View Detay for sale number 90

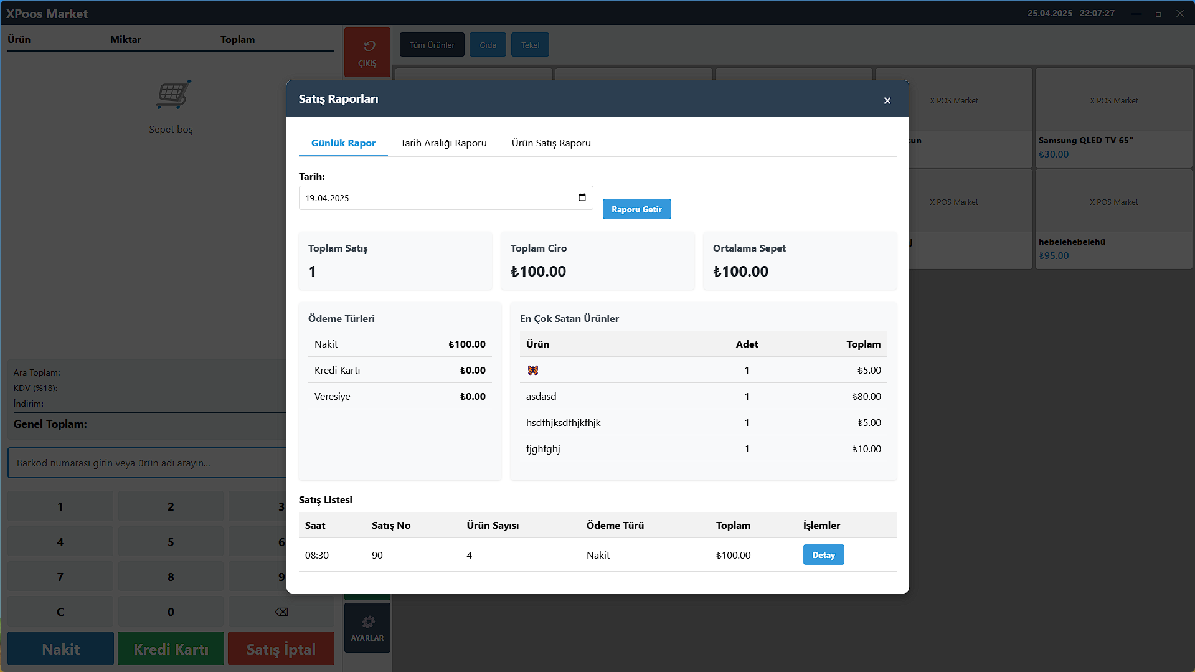[823, 555]
